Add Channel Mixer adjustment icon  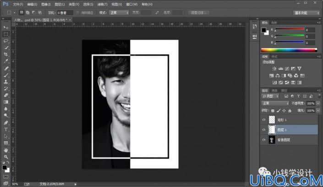tap(296, 76)
